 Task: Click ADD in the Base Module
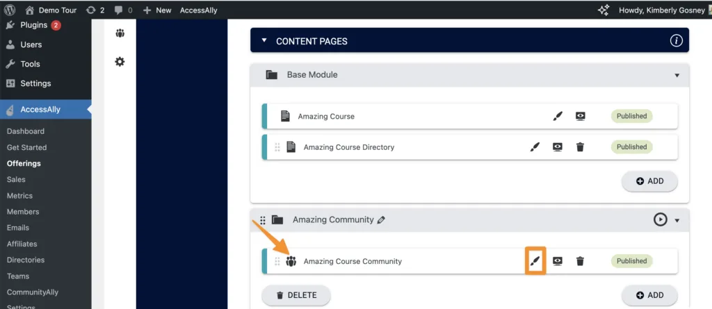[650, 181]
